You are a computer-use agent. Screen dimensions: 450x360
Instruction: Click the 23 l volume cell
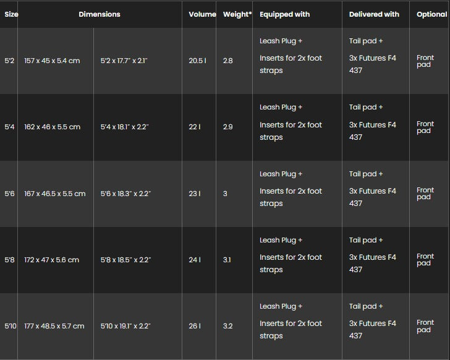click(195, 194)
